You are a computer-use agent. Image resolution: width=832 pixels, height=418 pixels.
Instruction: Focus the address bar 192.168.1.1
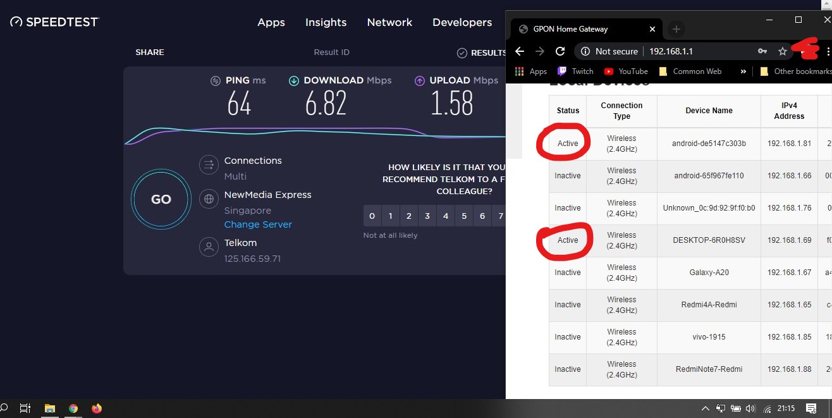[671, 51]
